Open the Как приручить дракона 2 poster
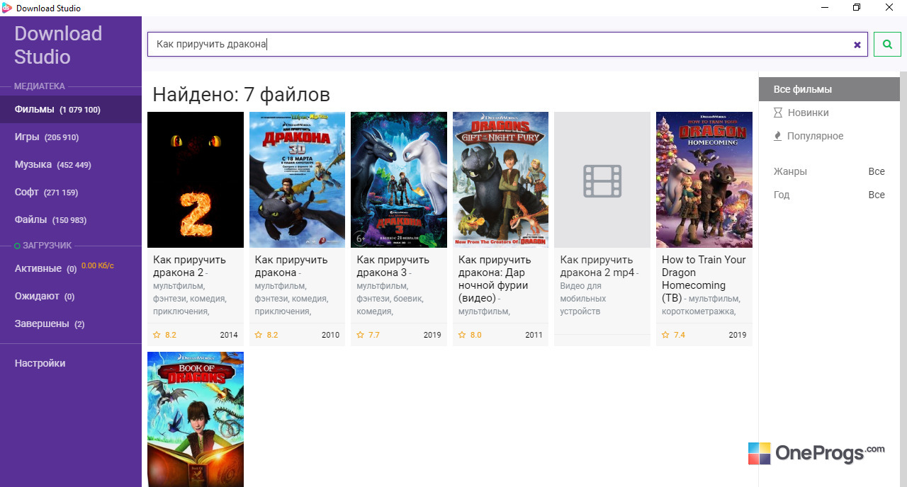Image resolution: width=907 pixels, height=487 pixels. click(196, 180)
